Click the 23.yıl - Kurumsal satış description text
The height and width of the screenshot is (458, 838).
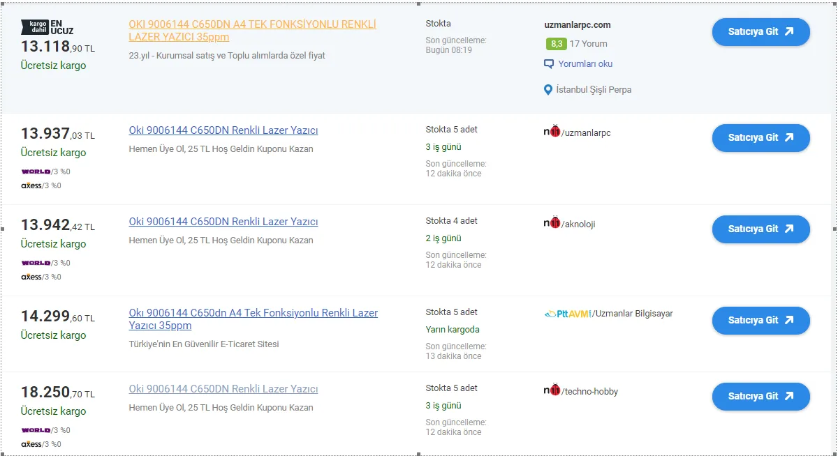click(x=227, y=55)
